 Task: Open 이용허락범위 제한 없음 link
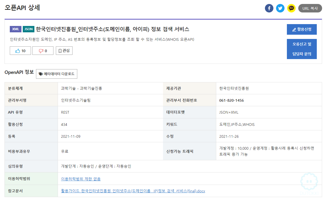(x=81, y=179)
